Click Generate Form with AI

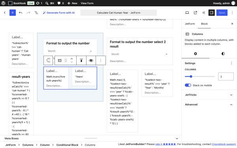pyautogui.click(x=59, y=13)
